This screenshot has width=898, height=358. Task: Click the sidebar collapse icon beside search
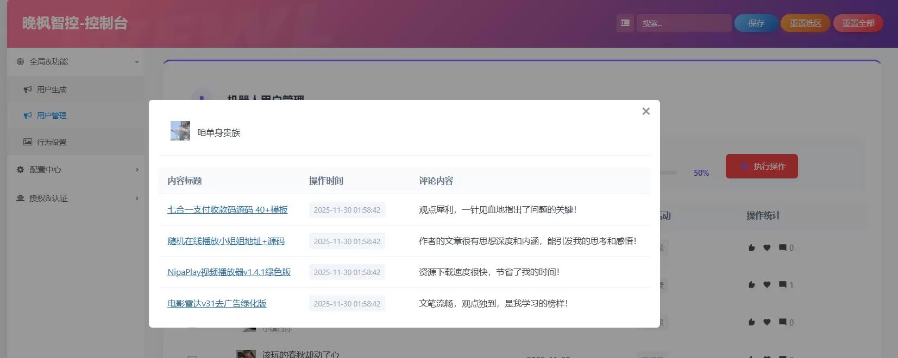tap(625, 23)
